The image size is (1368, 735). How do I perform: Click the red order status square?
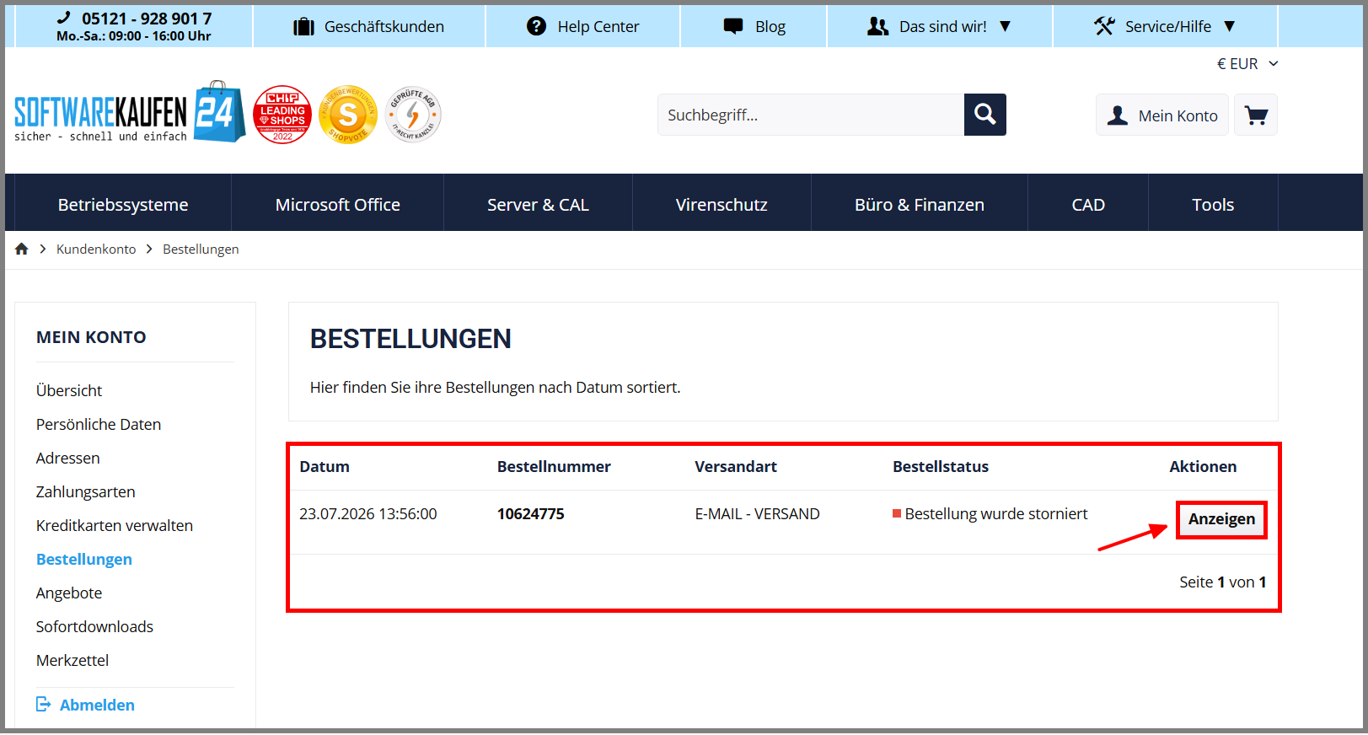click(897, 513)
